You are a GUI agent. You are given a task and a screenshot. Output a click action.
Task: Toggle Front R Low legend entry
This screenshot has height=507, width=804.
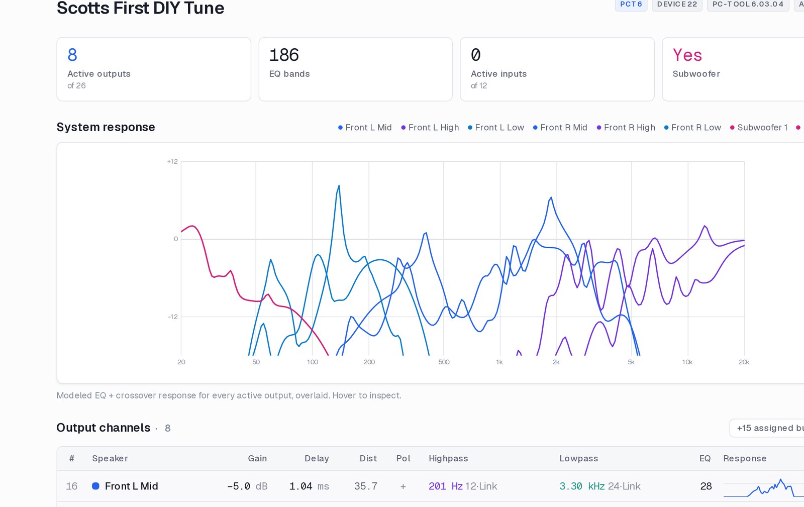click(x=692, y=128)
